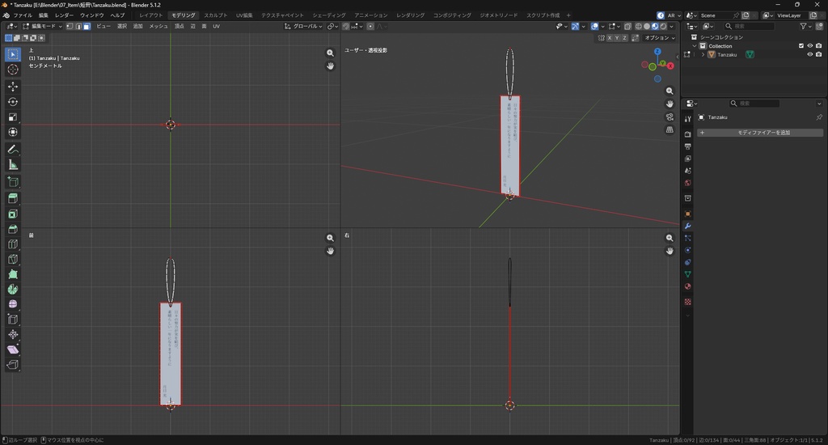Toggle X axis mirror

tap(610, 38)
